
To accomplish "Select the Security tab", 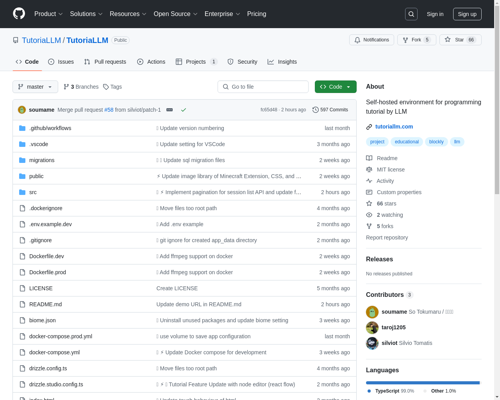I will click(x=243, y=62).
